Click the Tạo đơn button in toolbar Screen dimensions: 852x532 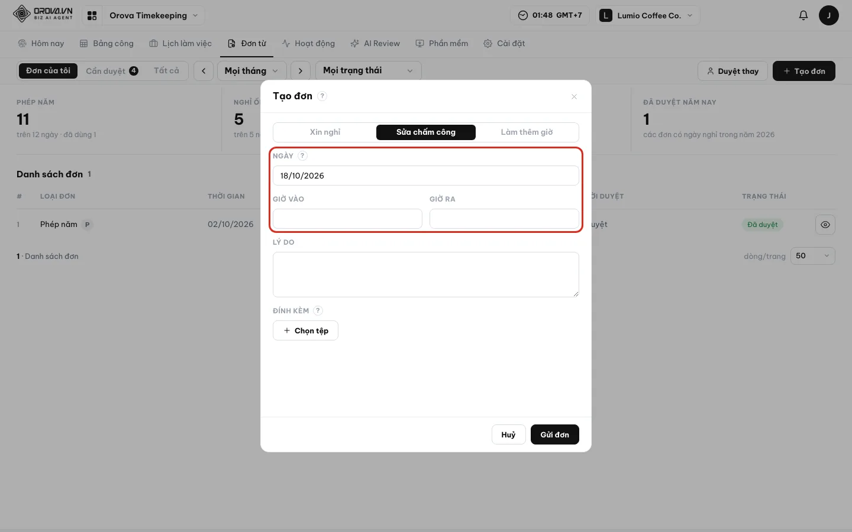(x=804, y=71)
